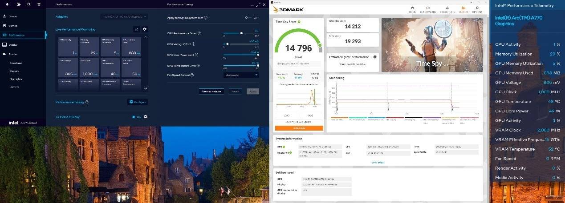565x203 pixels.
Task: Select the GPU Memory Used 883 MB tile
Action: (x=131, y=46)
